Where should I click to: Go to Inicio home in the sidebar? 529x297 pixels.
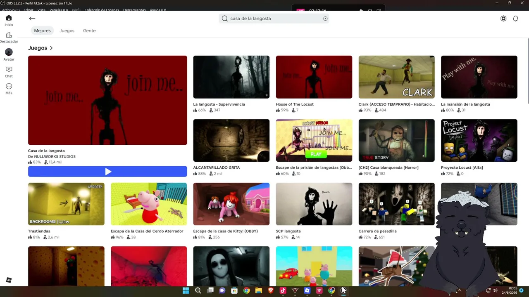coord(9,20)
